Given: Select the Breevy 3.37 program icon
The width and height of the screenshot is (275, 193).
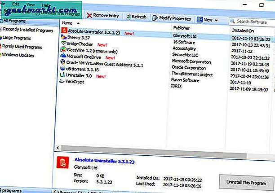Looking at the screenshot, I should pyautogui.click(x=64, y=37).
